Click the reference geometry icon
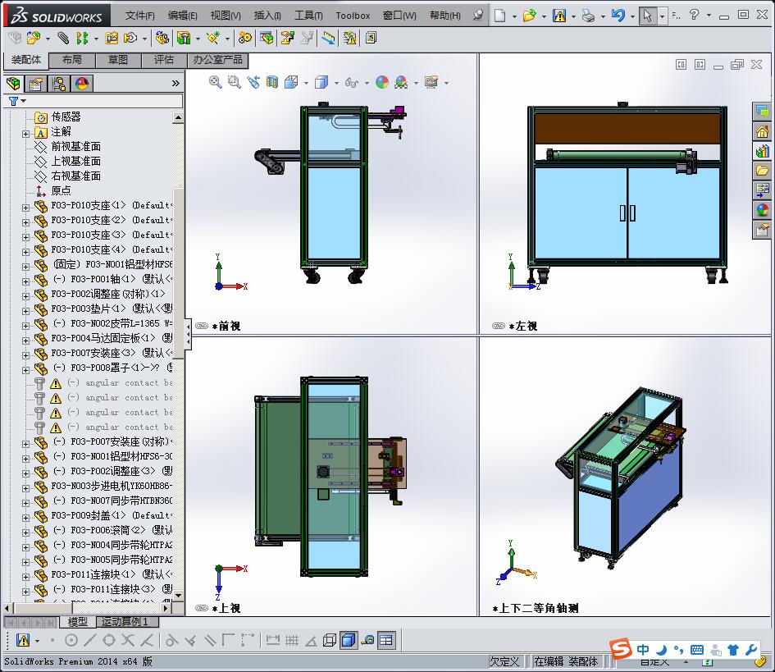 pyautogui.click(x=213, y=38)
